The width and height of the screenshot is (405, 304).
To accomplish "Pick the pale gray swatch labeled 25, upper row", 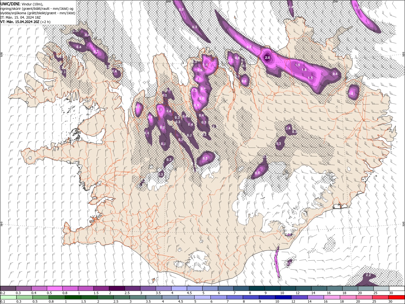I will pyautogui.click(x=381, y=288).
